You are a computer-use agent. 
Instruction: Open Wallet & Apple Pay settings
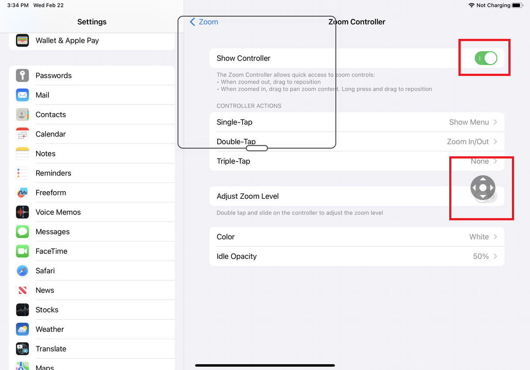67,41
